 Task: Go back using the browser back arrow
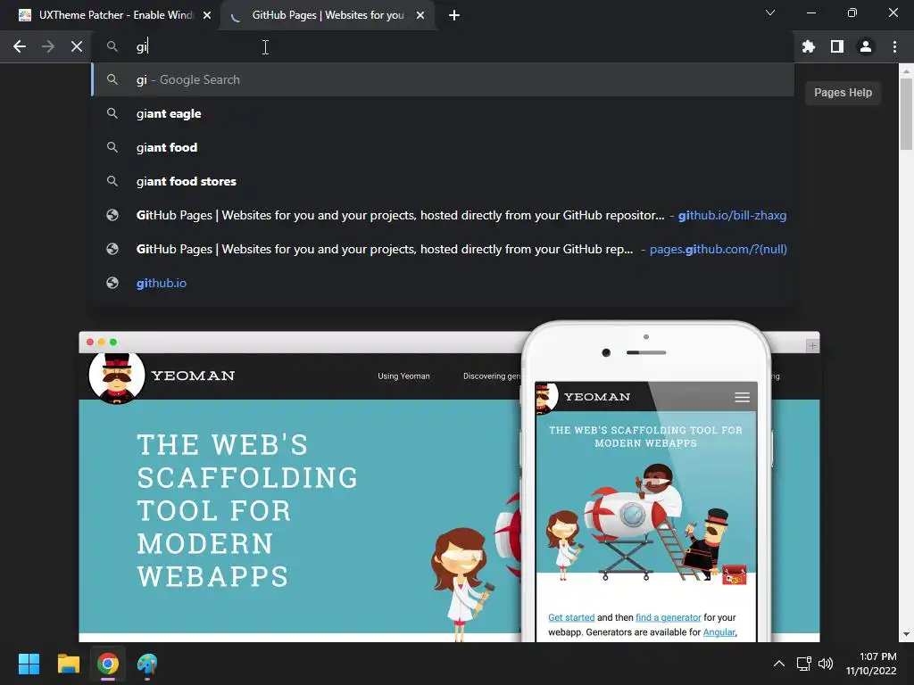coord(20,46)
